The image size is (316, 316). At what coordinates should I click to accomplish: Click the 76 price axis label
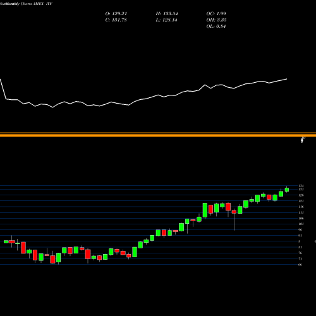tap(300, 253)
